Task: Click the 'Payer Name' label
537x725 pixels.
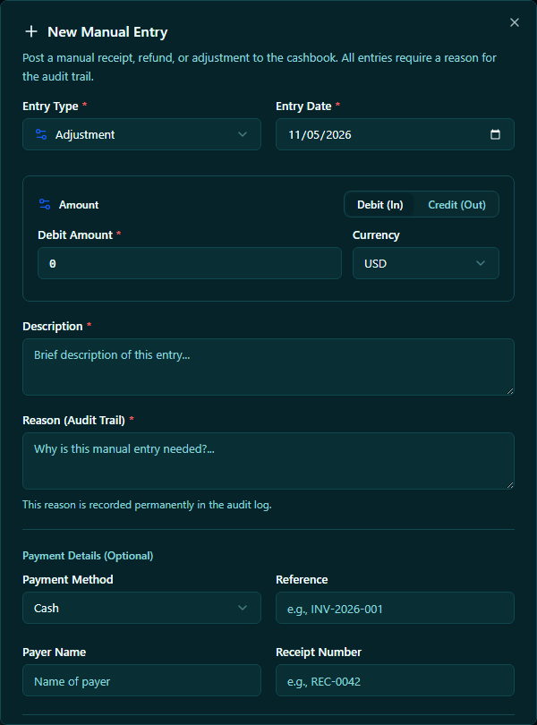Action: point(54,652)
